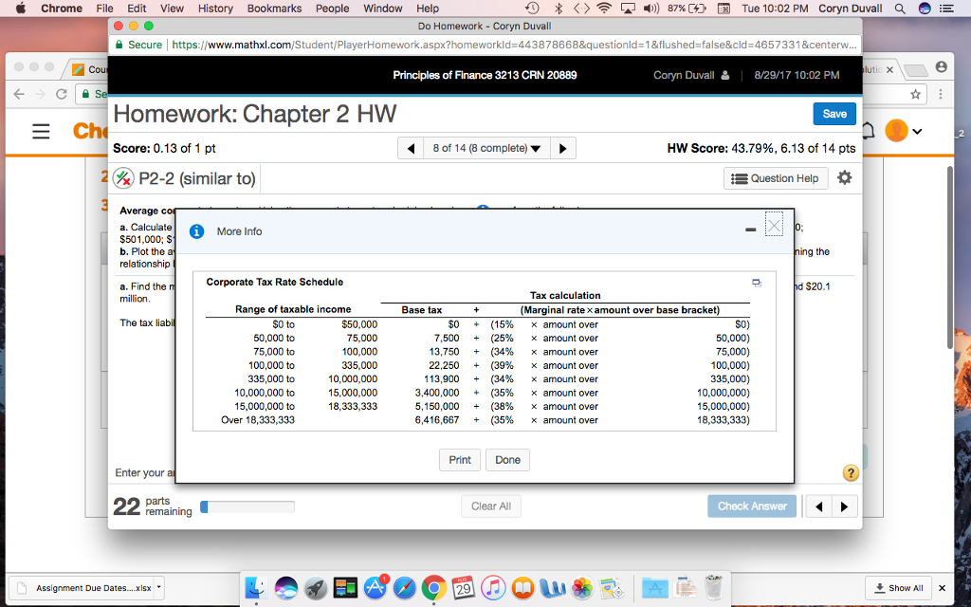Open the Help menu
Screen dimensions: 971x607
click(x=428, y=8)
